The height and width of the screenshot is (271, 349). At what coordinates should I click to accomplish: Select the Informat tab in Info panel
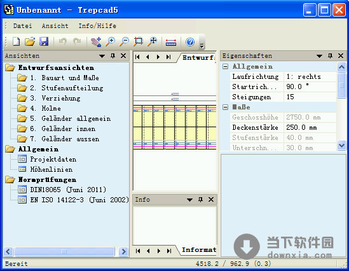click(x=198, y=250)
